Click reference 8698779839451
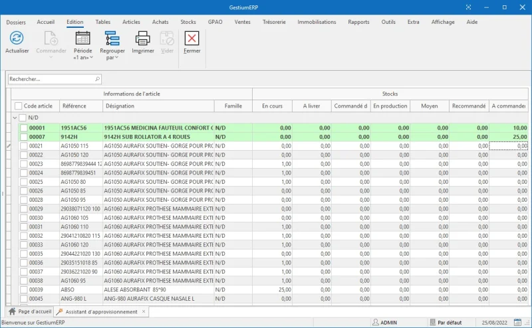Viewport: 532px width, 328px height. point(78,173)
